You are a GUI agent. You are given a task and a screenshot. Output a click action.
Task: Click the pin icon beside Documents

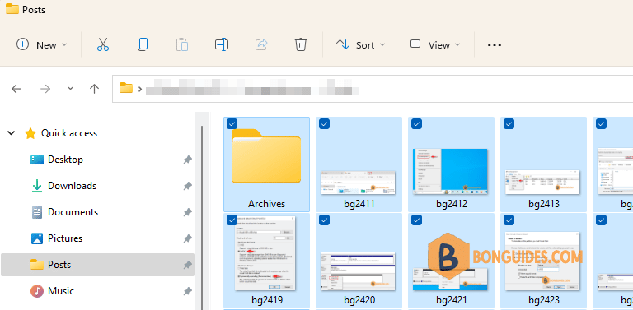point(187,212)
